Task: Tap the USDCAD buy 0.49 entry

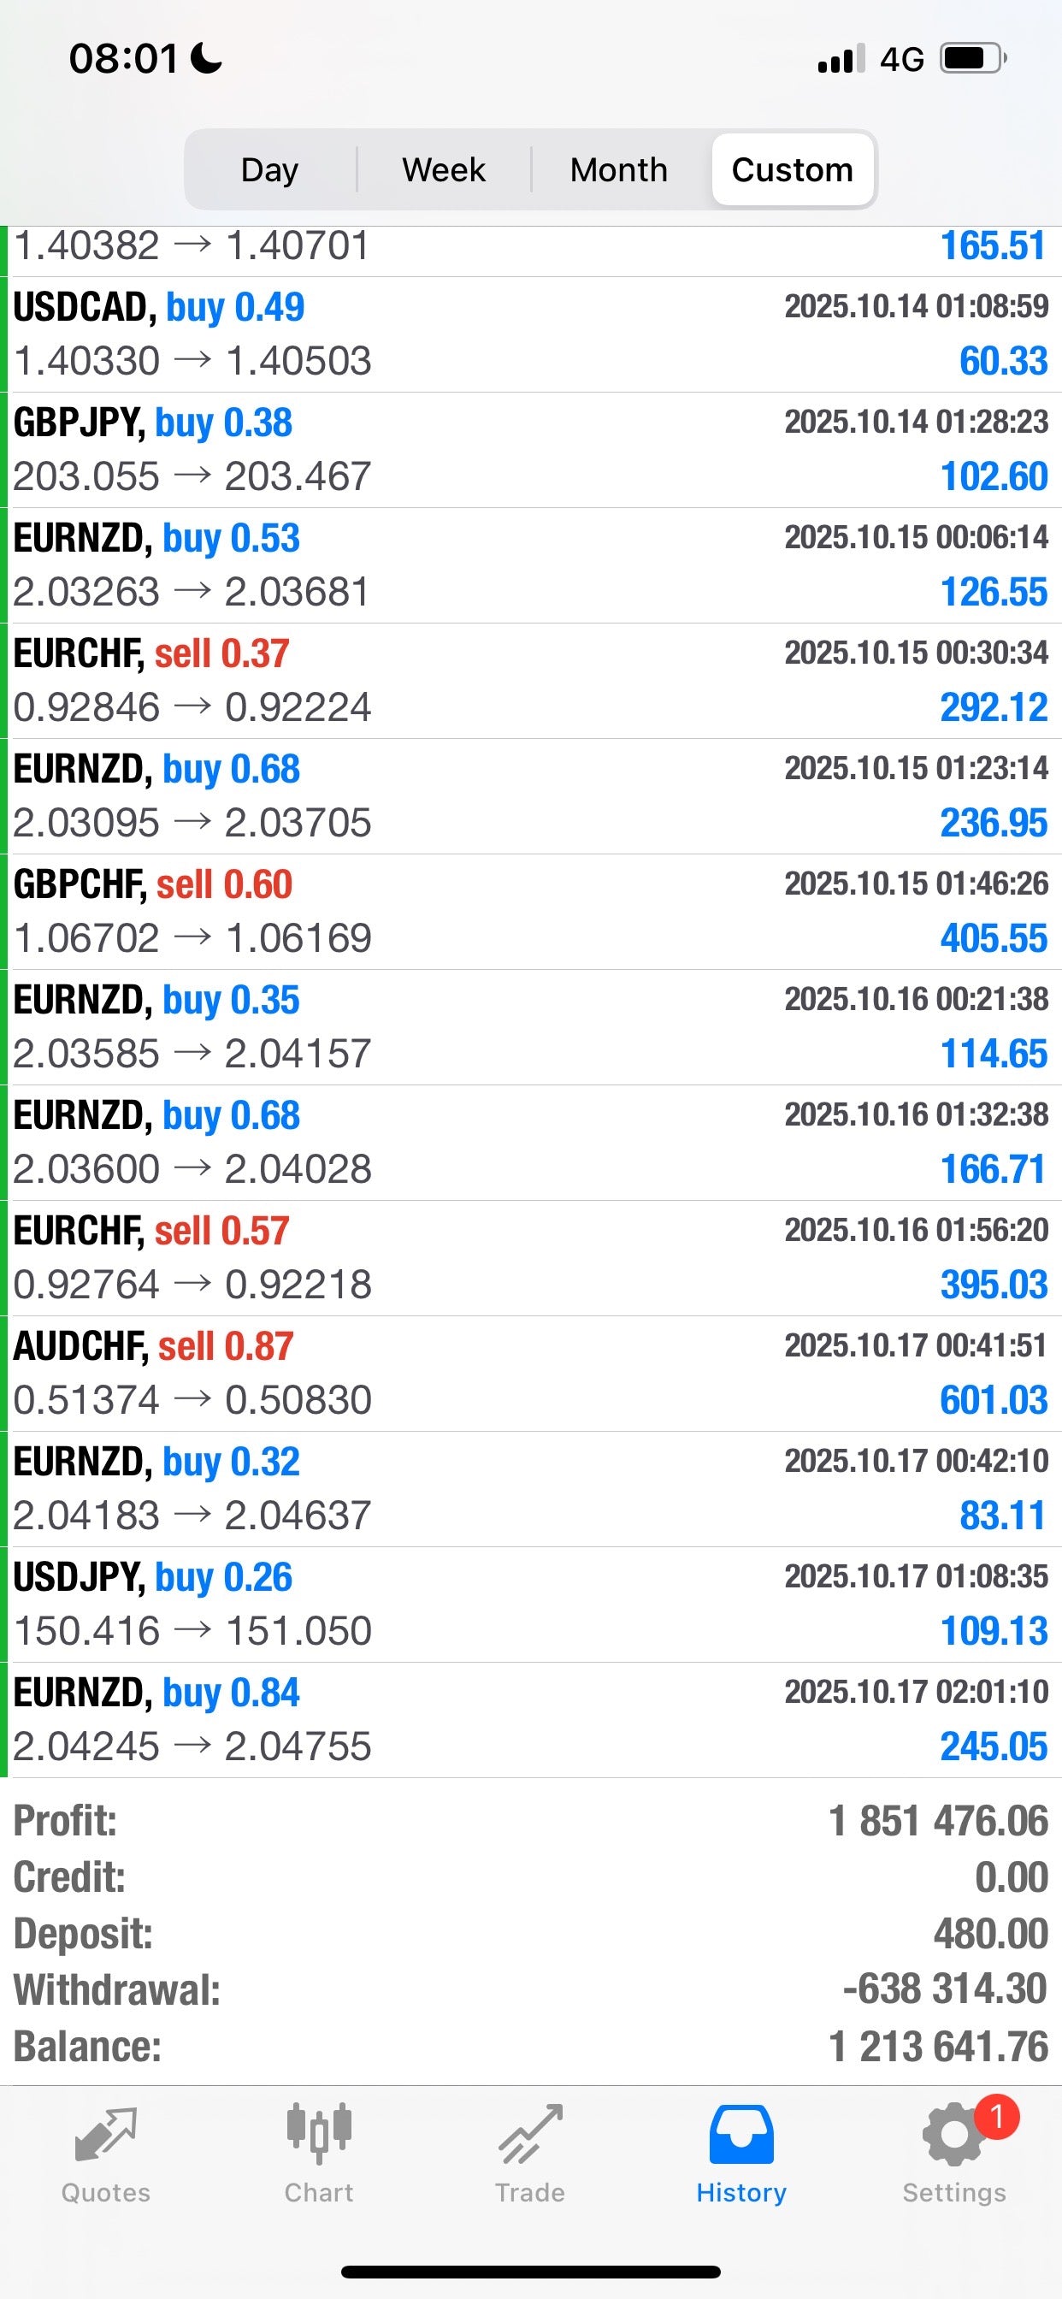Action: tap(531, 334)
